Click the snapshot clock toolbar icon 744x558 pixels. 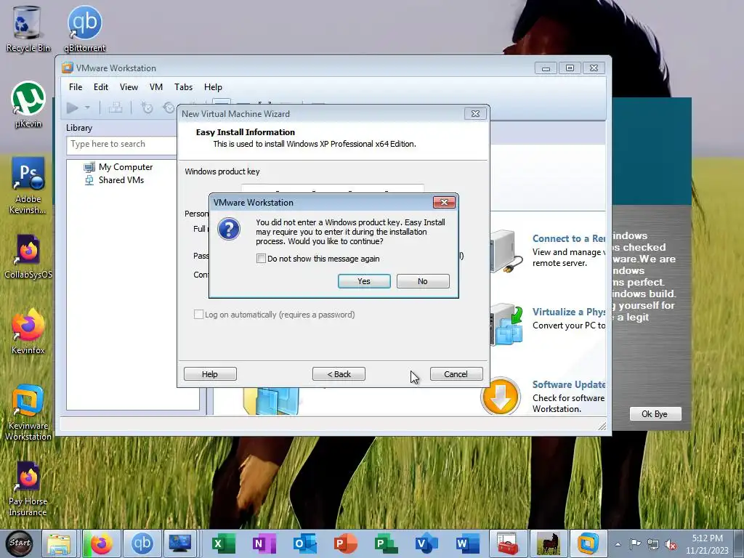(x=147, y=108)
